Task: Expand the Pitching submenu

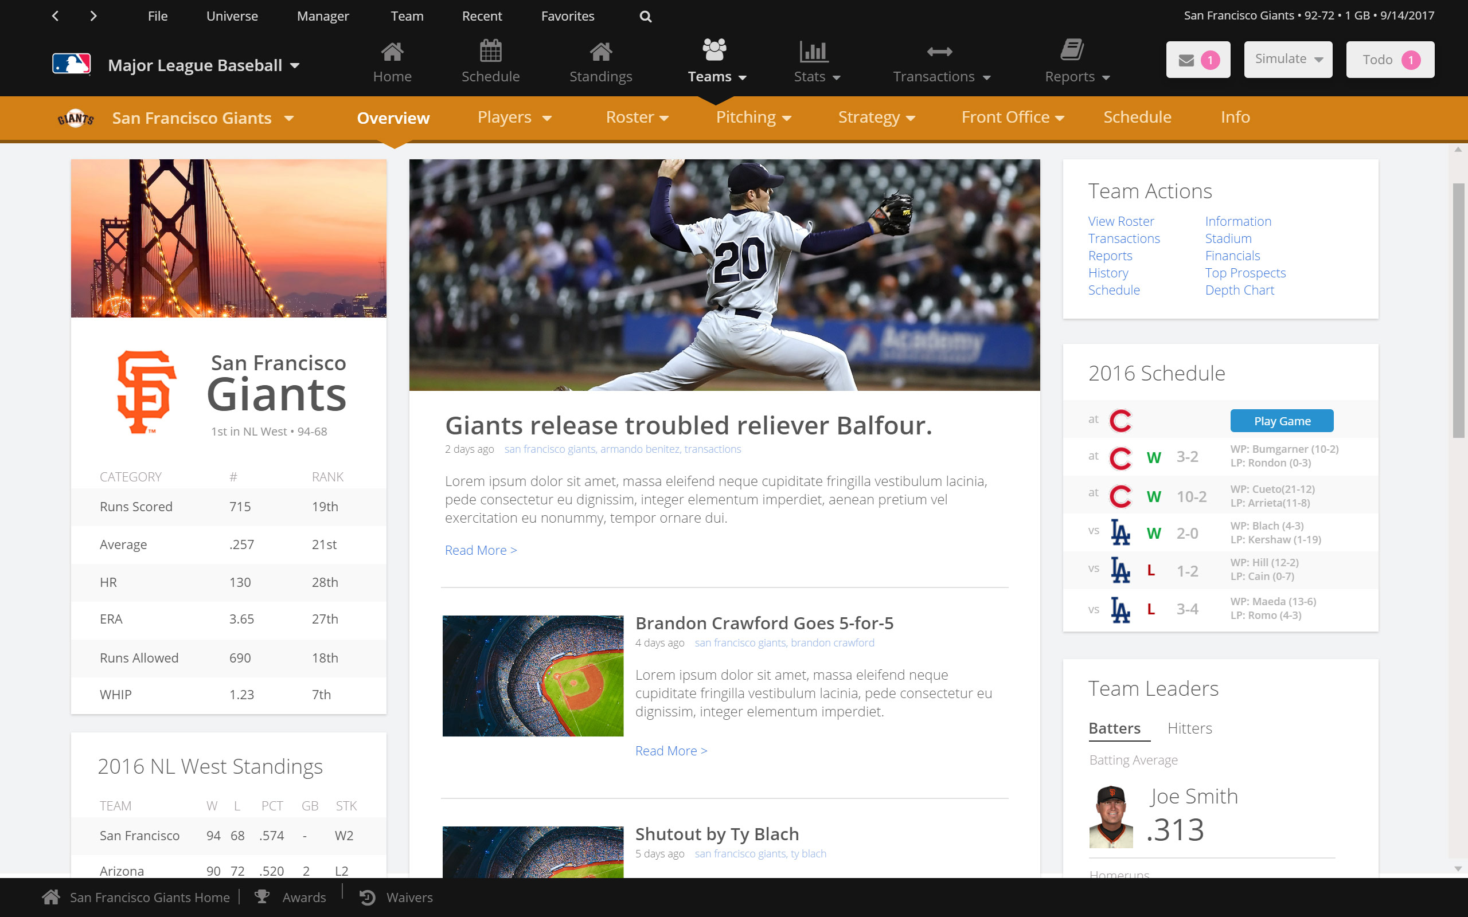Action: click(753, 117)
